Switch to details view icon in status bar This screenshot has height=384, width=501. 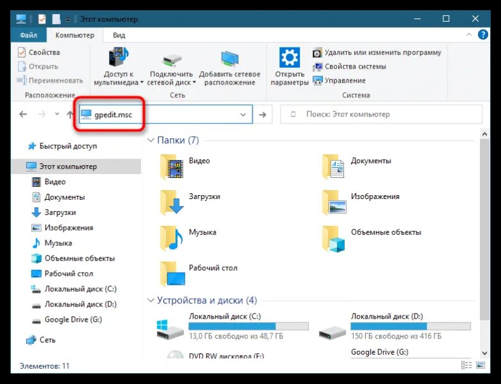click(466, 365)
